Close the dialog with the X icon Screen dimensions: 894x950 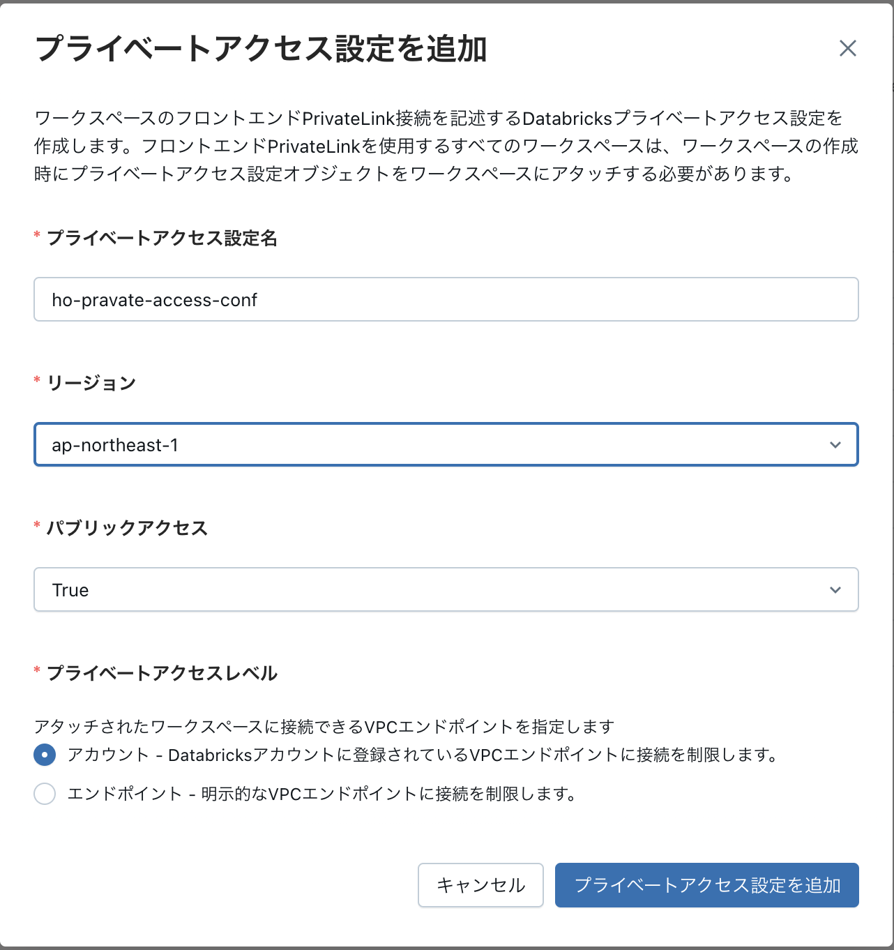tap(847, 48)
